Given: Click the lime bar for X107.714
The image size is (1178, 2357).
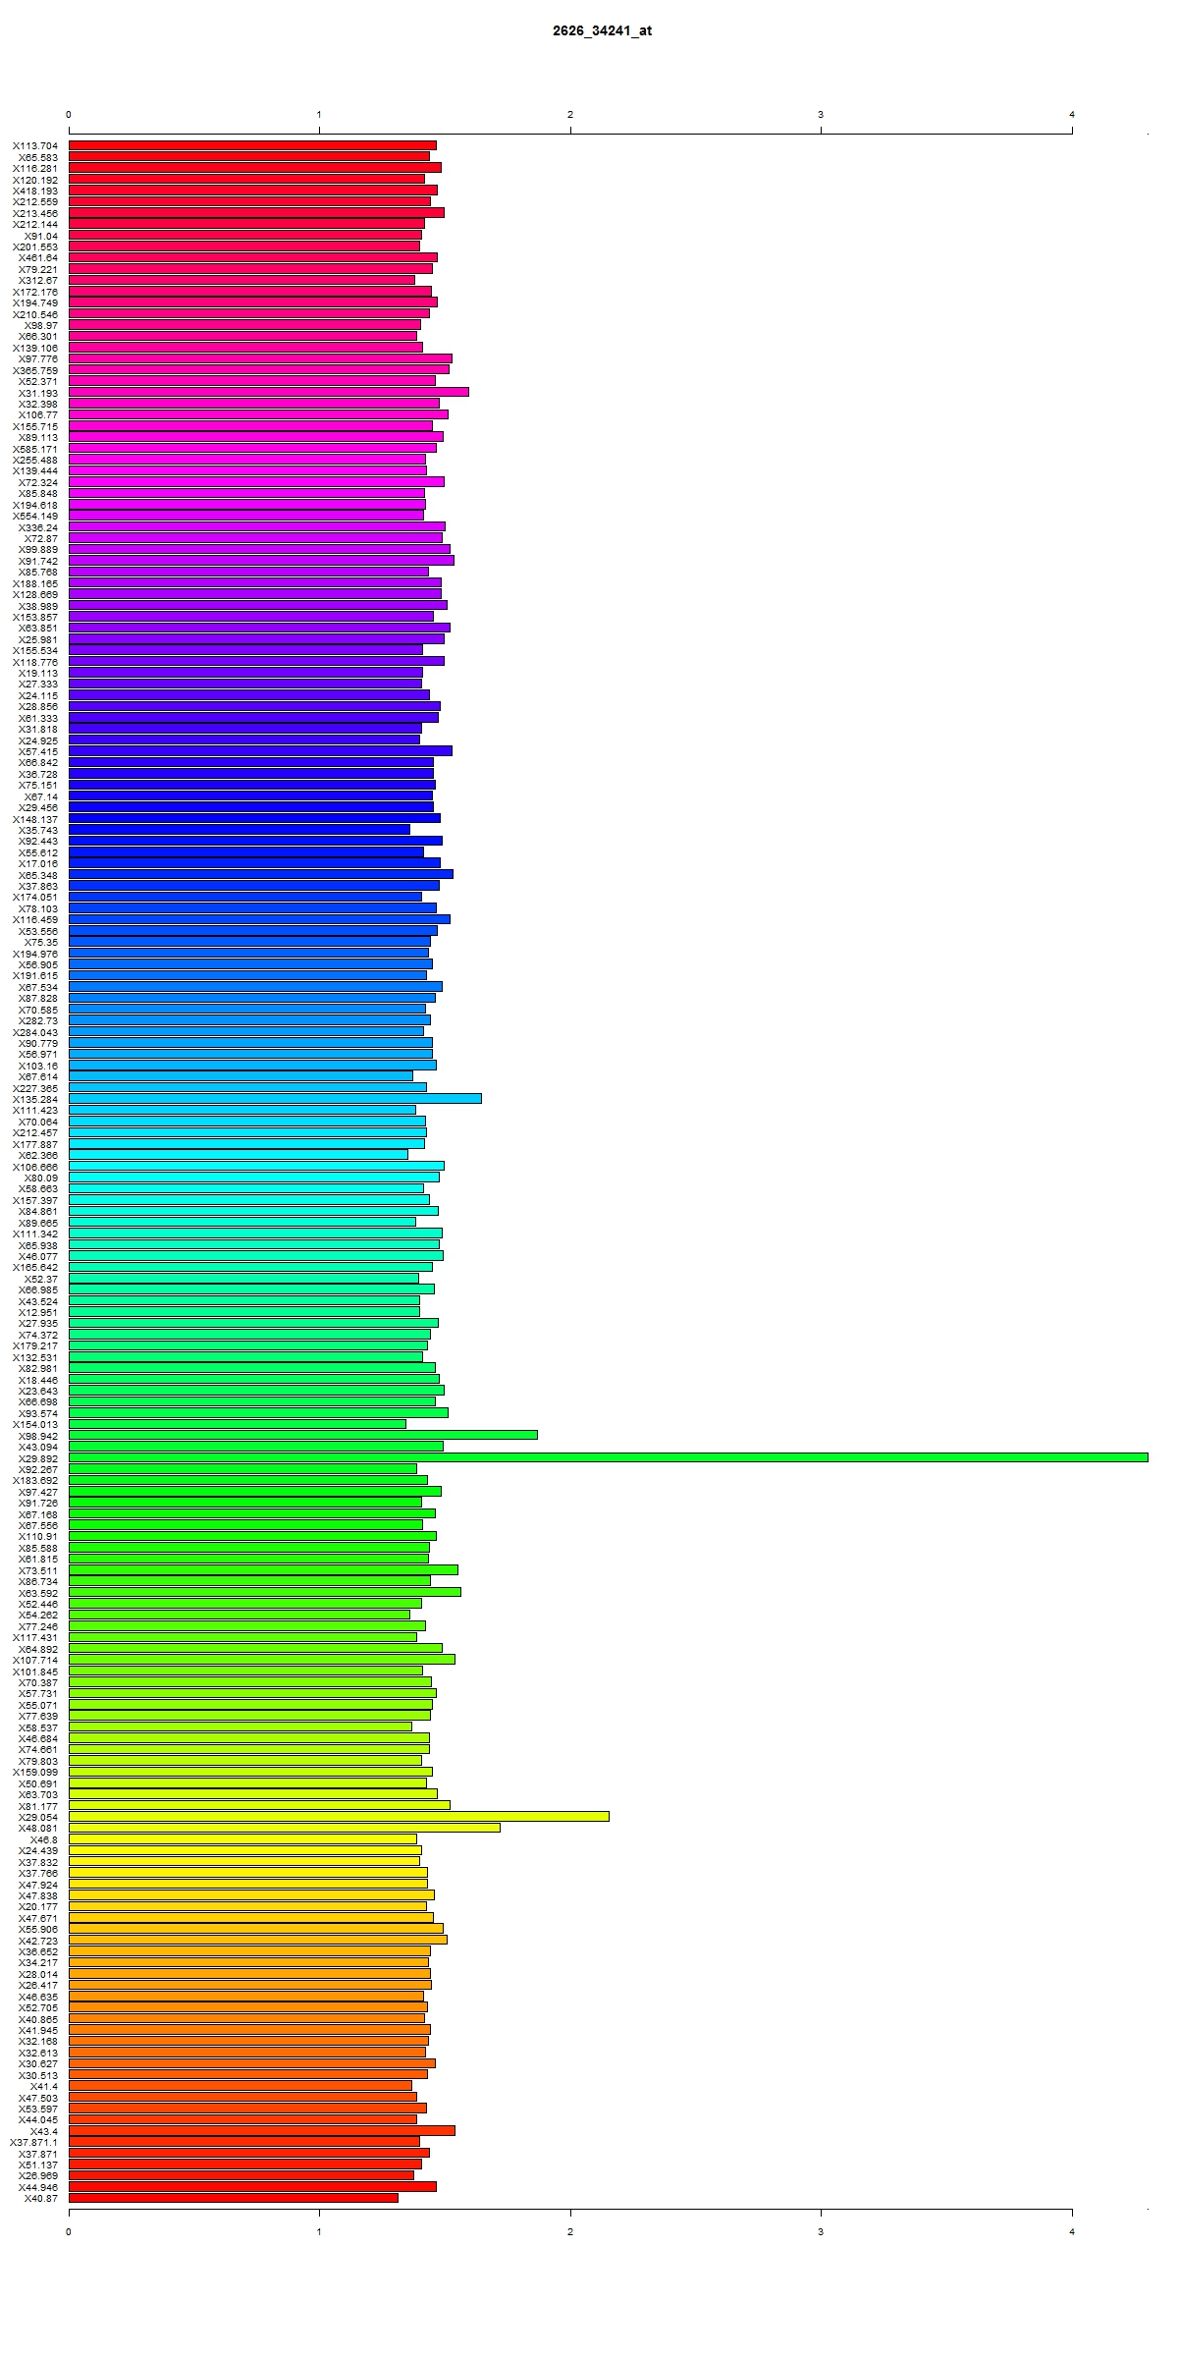Looking at the screenshot, I should click(x=262, y=1660).
